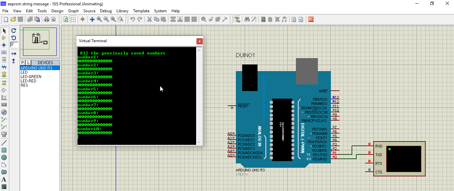Select ARDUINO UNO R3 in devices list
The image size is (454, 191).
click(x=40, y=68)
